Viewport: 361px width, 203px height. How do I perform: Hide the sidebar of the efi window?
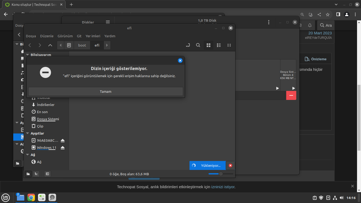(x=47, y=174)
